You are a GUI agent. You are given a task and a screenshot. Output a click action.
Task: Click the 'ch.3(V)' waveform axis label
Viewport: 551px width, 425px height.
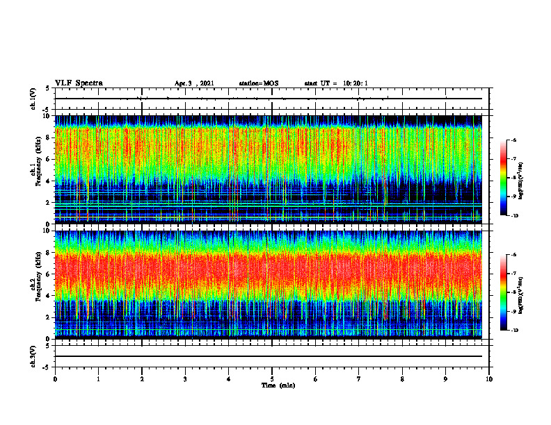pyautogui.click(x=33, y=357)
